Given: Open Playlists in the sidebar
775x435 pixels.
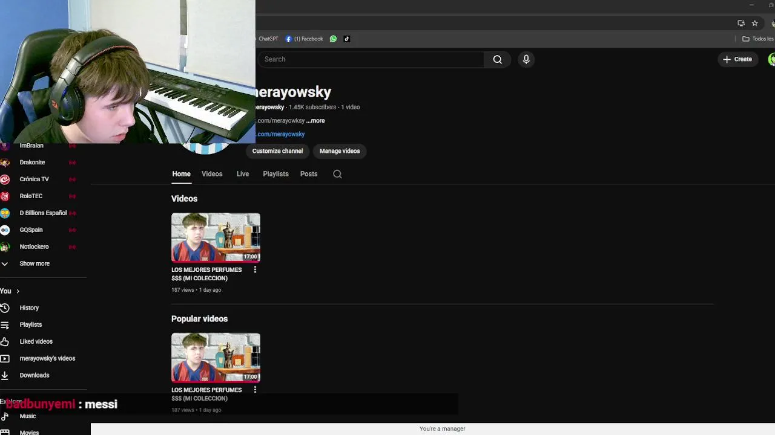Looking at the screenshot, I should (30, 325).
